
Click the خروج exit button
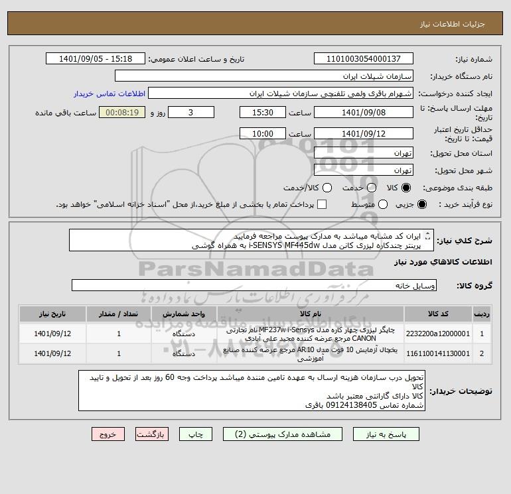coord(108,434)
